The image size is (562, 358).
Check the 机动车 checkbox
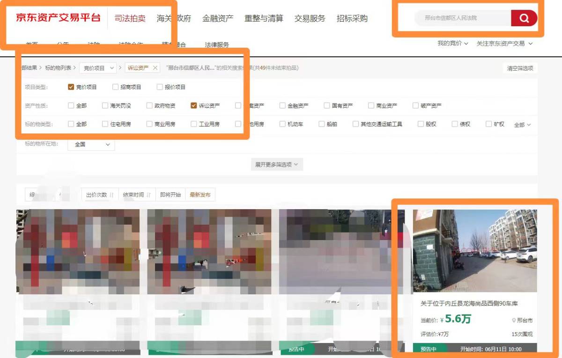coord(283,124)
